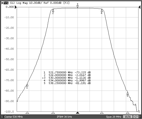Screen dimensions: 142x119
Task: Click the active center marker triangle on axis
Action: [77, 113]
